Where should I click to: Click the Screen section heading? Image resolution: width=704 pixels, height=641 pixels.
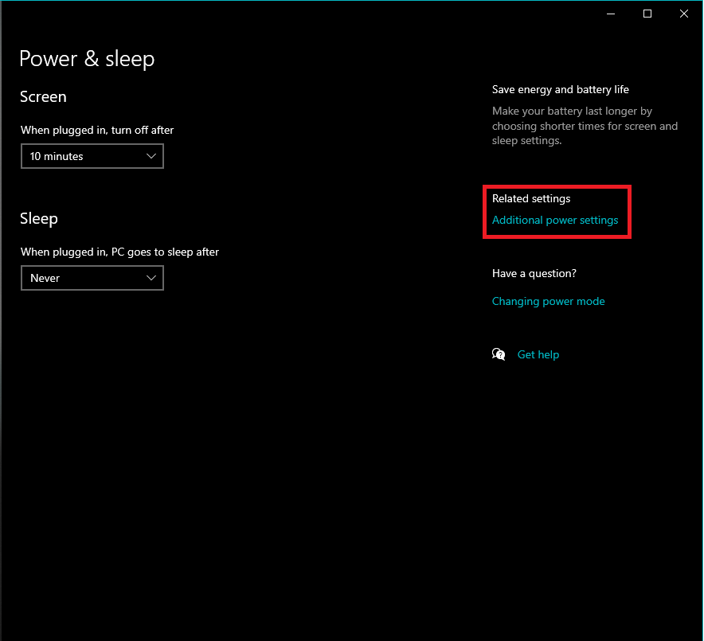click(43, 96)
